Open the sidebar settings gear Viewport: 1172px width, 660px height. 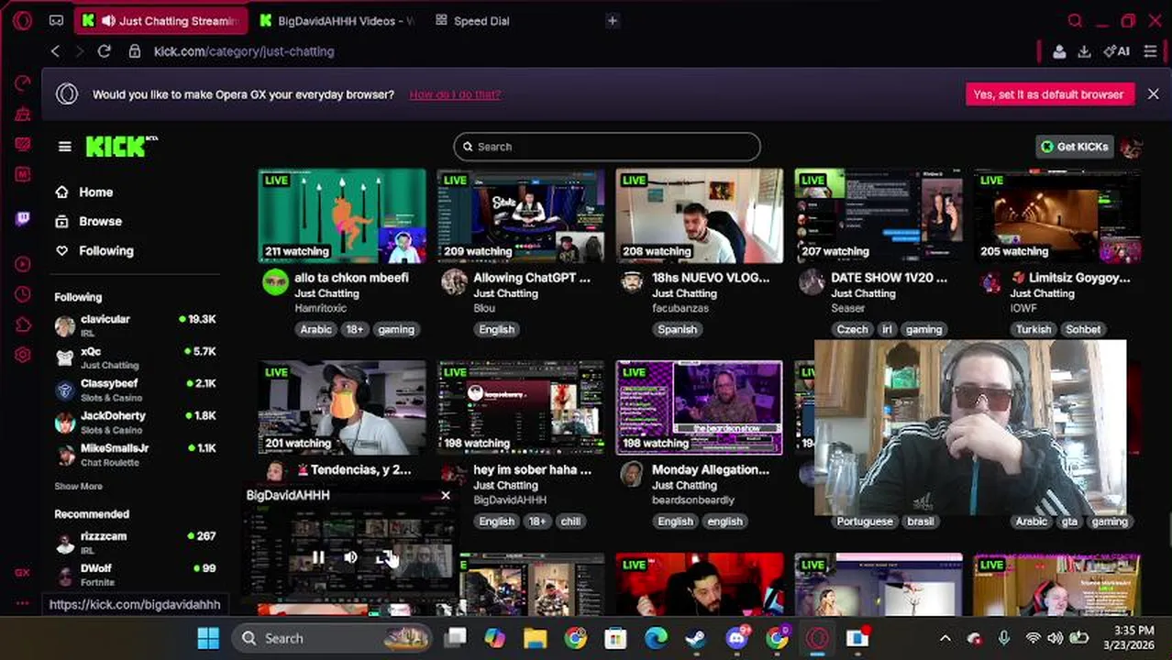(x=23, y=355)
